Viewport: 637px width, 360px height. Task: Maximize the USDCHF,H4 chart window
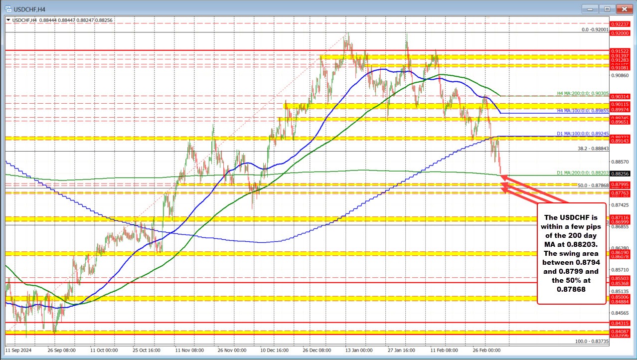607,8
